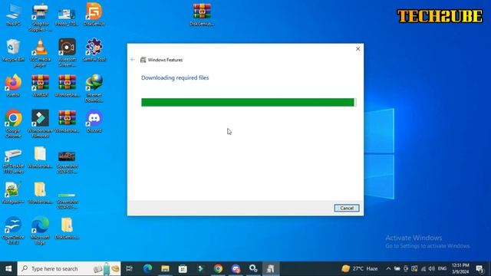The image size is (491, 276).
Task: Select the Discord desktop shortcut
Action: click(x=94, y=121)
